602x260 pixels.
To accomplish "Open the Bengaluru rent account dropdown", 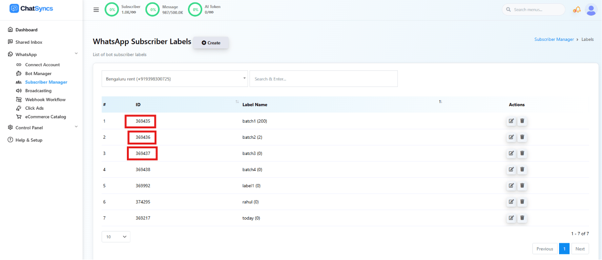I will click(x=175, y=79).
